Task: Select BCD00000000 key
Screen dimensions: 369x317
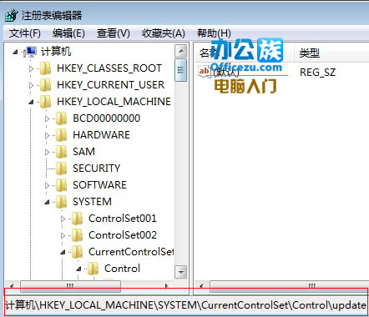Action: pyautogui.click(x=107, y=118)
